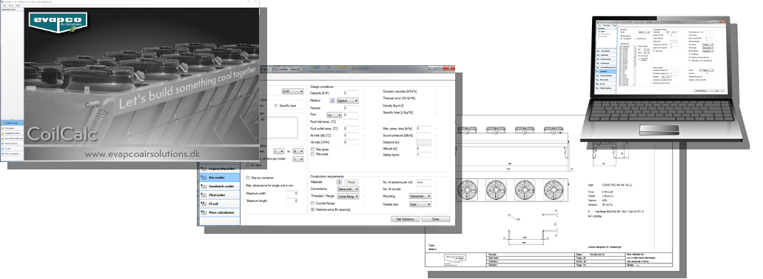
Task: Toggle Flex pads checkbox
Action: click(x=312, y=155)
